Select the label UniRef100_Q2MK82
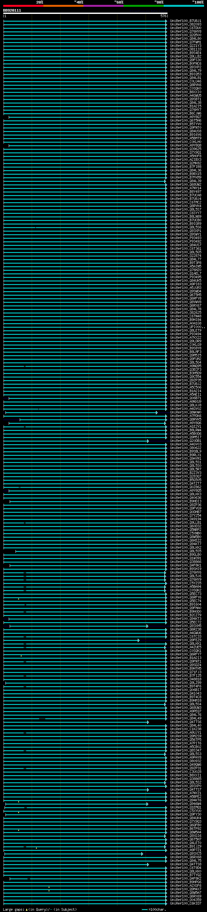The image size is (207, 912). click(x=186, y=163)
